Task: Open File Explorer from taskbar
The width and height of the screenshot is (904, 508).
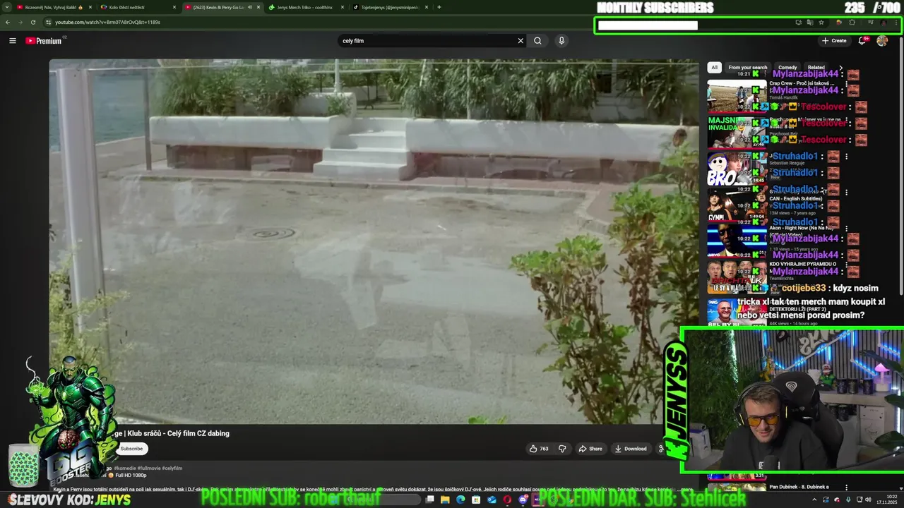Action: (445, 500)
